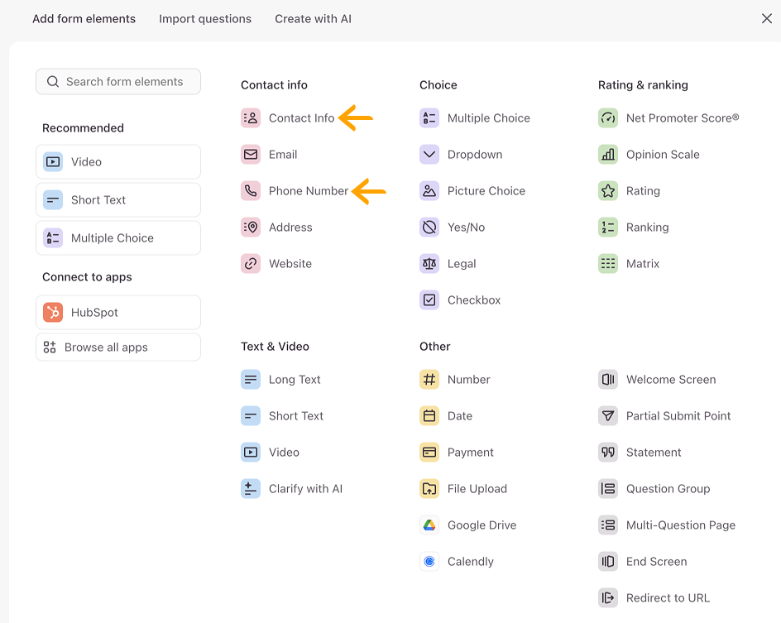Pick the Legal scales icon

click(429, 263)
